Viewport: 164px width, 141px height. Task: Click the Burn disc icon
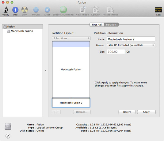click(25, 10)
